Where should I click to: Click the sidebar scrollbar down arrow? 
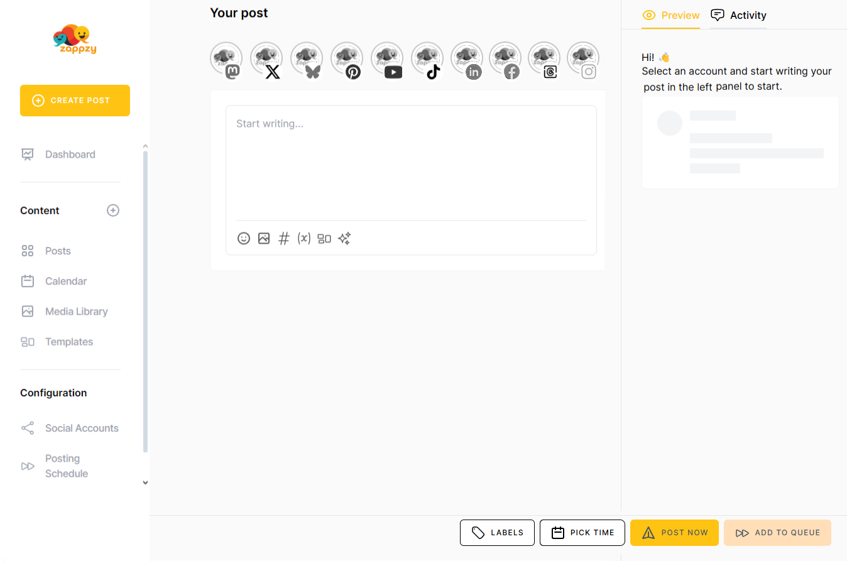click(x=146, y=482)
